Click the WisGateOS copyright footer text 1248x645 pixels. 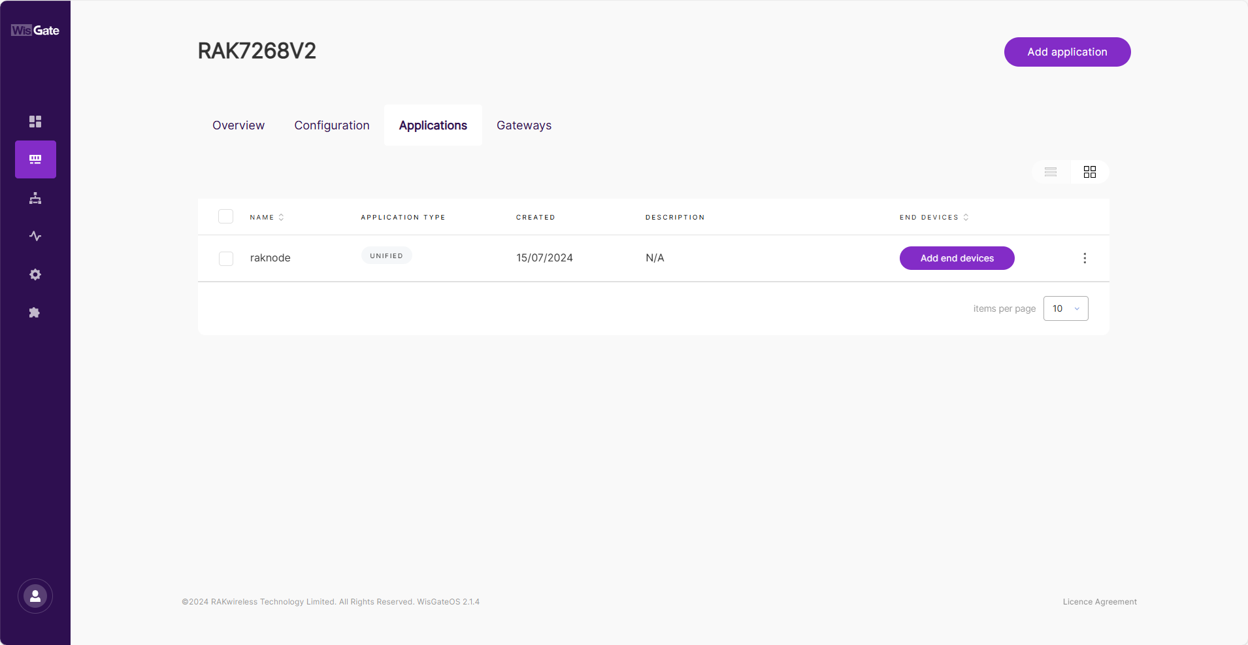(x=331, y=602)
